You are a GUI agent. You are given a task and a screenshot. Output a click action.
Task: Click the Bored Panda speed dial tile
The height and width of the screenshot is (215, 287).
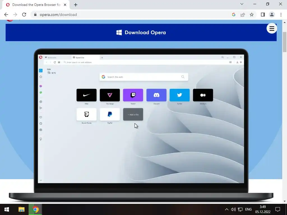[x=86, y=114]
